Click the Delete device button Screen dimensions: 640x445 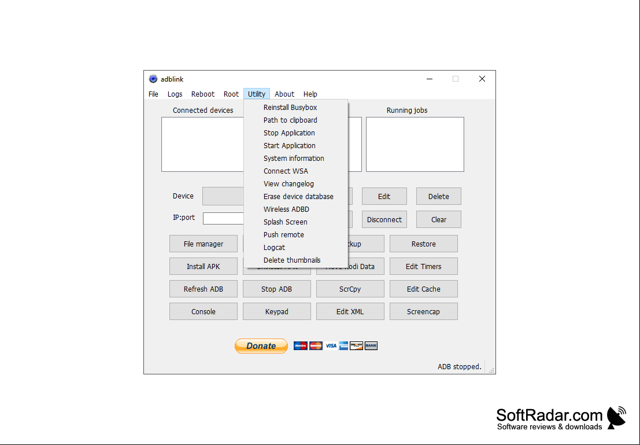[439, 197]
